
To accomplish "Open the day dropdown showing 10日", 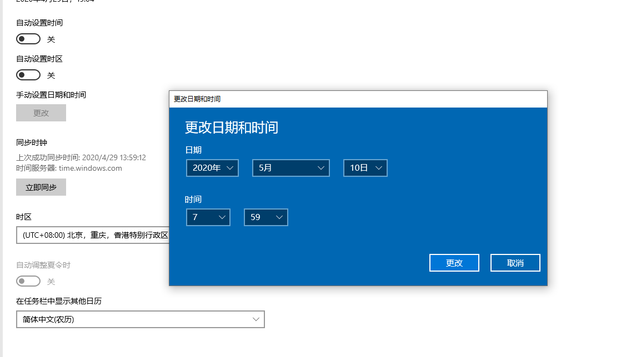I will pyautogui.click(x=365, y=167).
